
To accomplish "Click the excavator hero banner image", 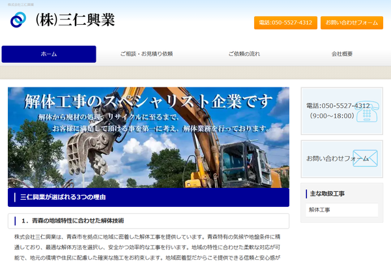I will 149,138.
